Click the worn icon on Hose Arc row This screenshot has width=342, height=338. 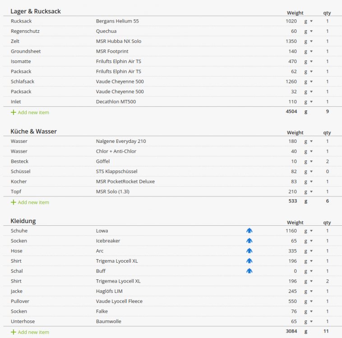pyautogui.click(x=250, y=251)
